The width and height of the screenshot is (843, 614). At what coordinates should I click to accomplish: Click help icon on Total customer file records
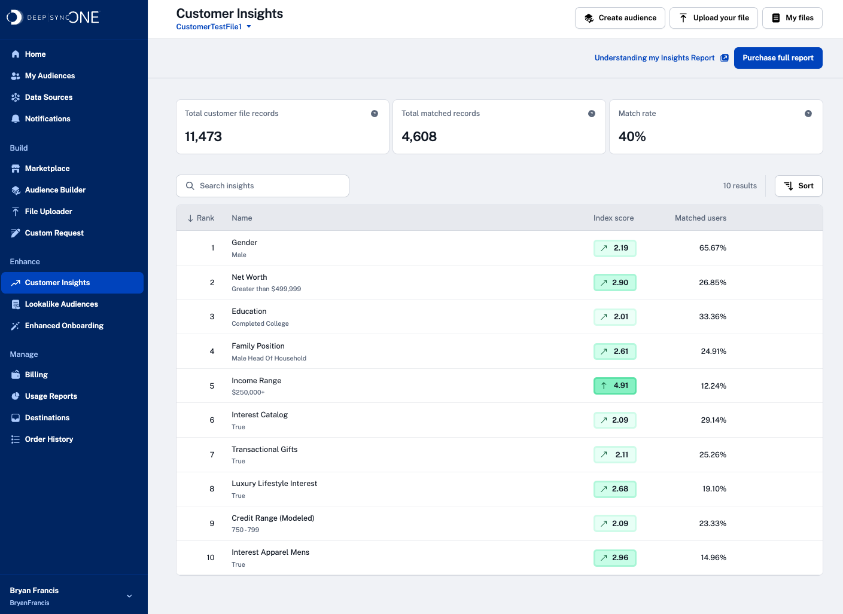(x=375, y=114)
